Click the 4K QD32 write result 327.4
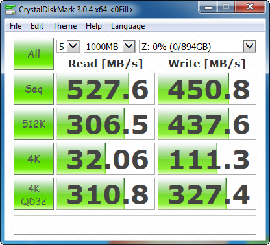Viewport: 270px width, 245px height. pyautogui.click(x=207, y=194)
